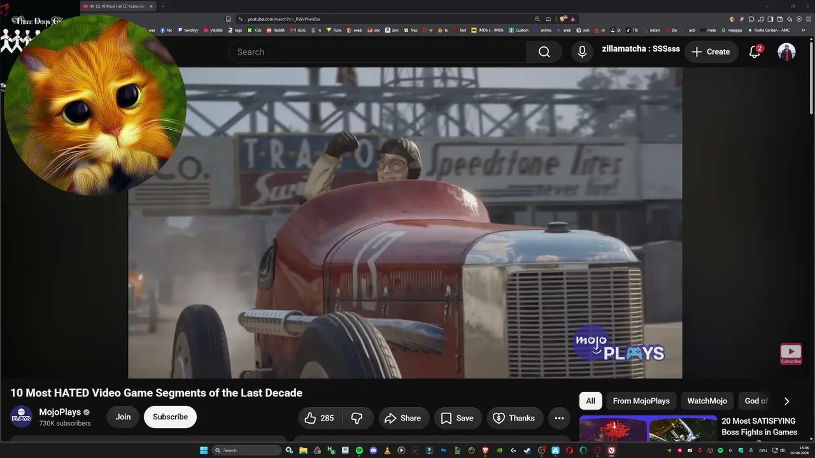The width and height of the screenshot is (815, 458).
Task: Click the Subscribe button
Action: [170, 417]
